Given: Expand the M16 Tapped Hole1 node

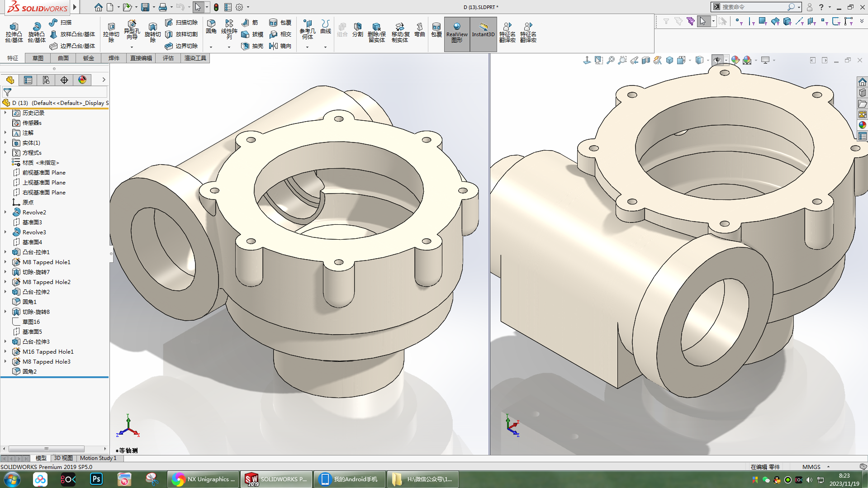Looking at the screenshot, I should pyautogui.click(x=5, y=351).
